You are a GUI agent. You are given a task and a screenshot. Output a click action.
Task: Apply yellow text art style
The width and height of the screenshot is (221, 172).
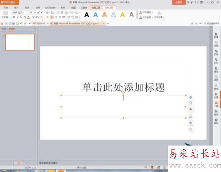122,15
